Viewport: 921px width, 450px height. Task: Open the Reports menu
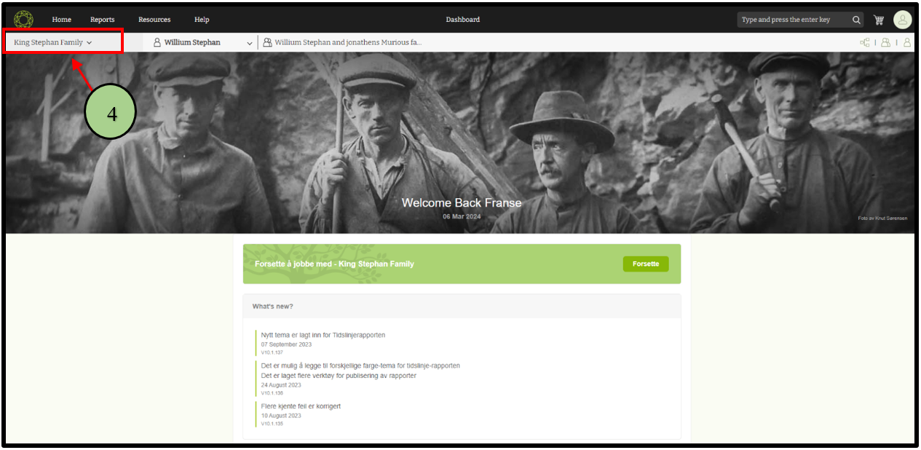[x=102, y=20]
